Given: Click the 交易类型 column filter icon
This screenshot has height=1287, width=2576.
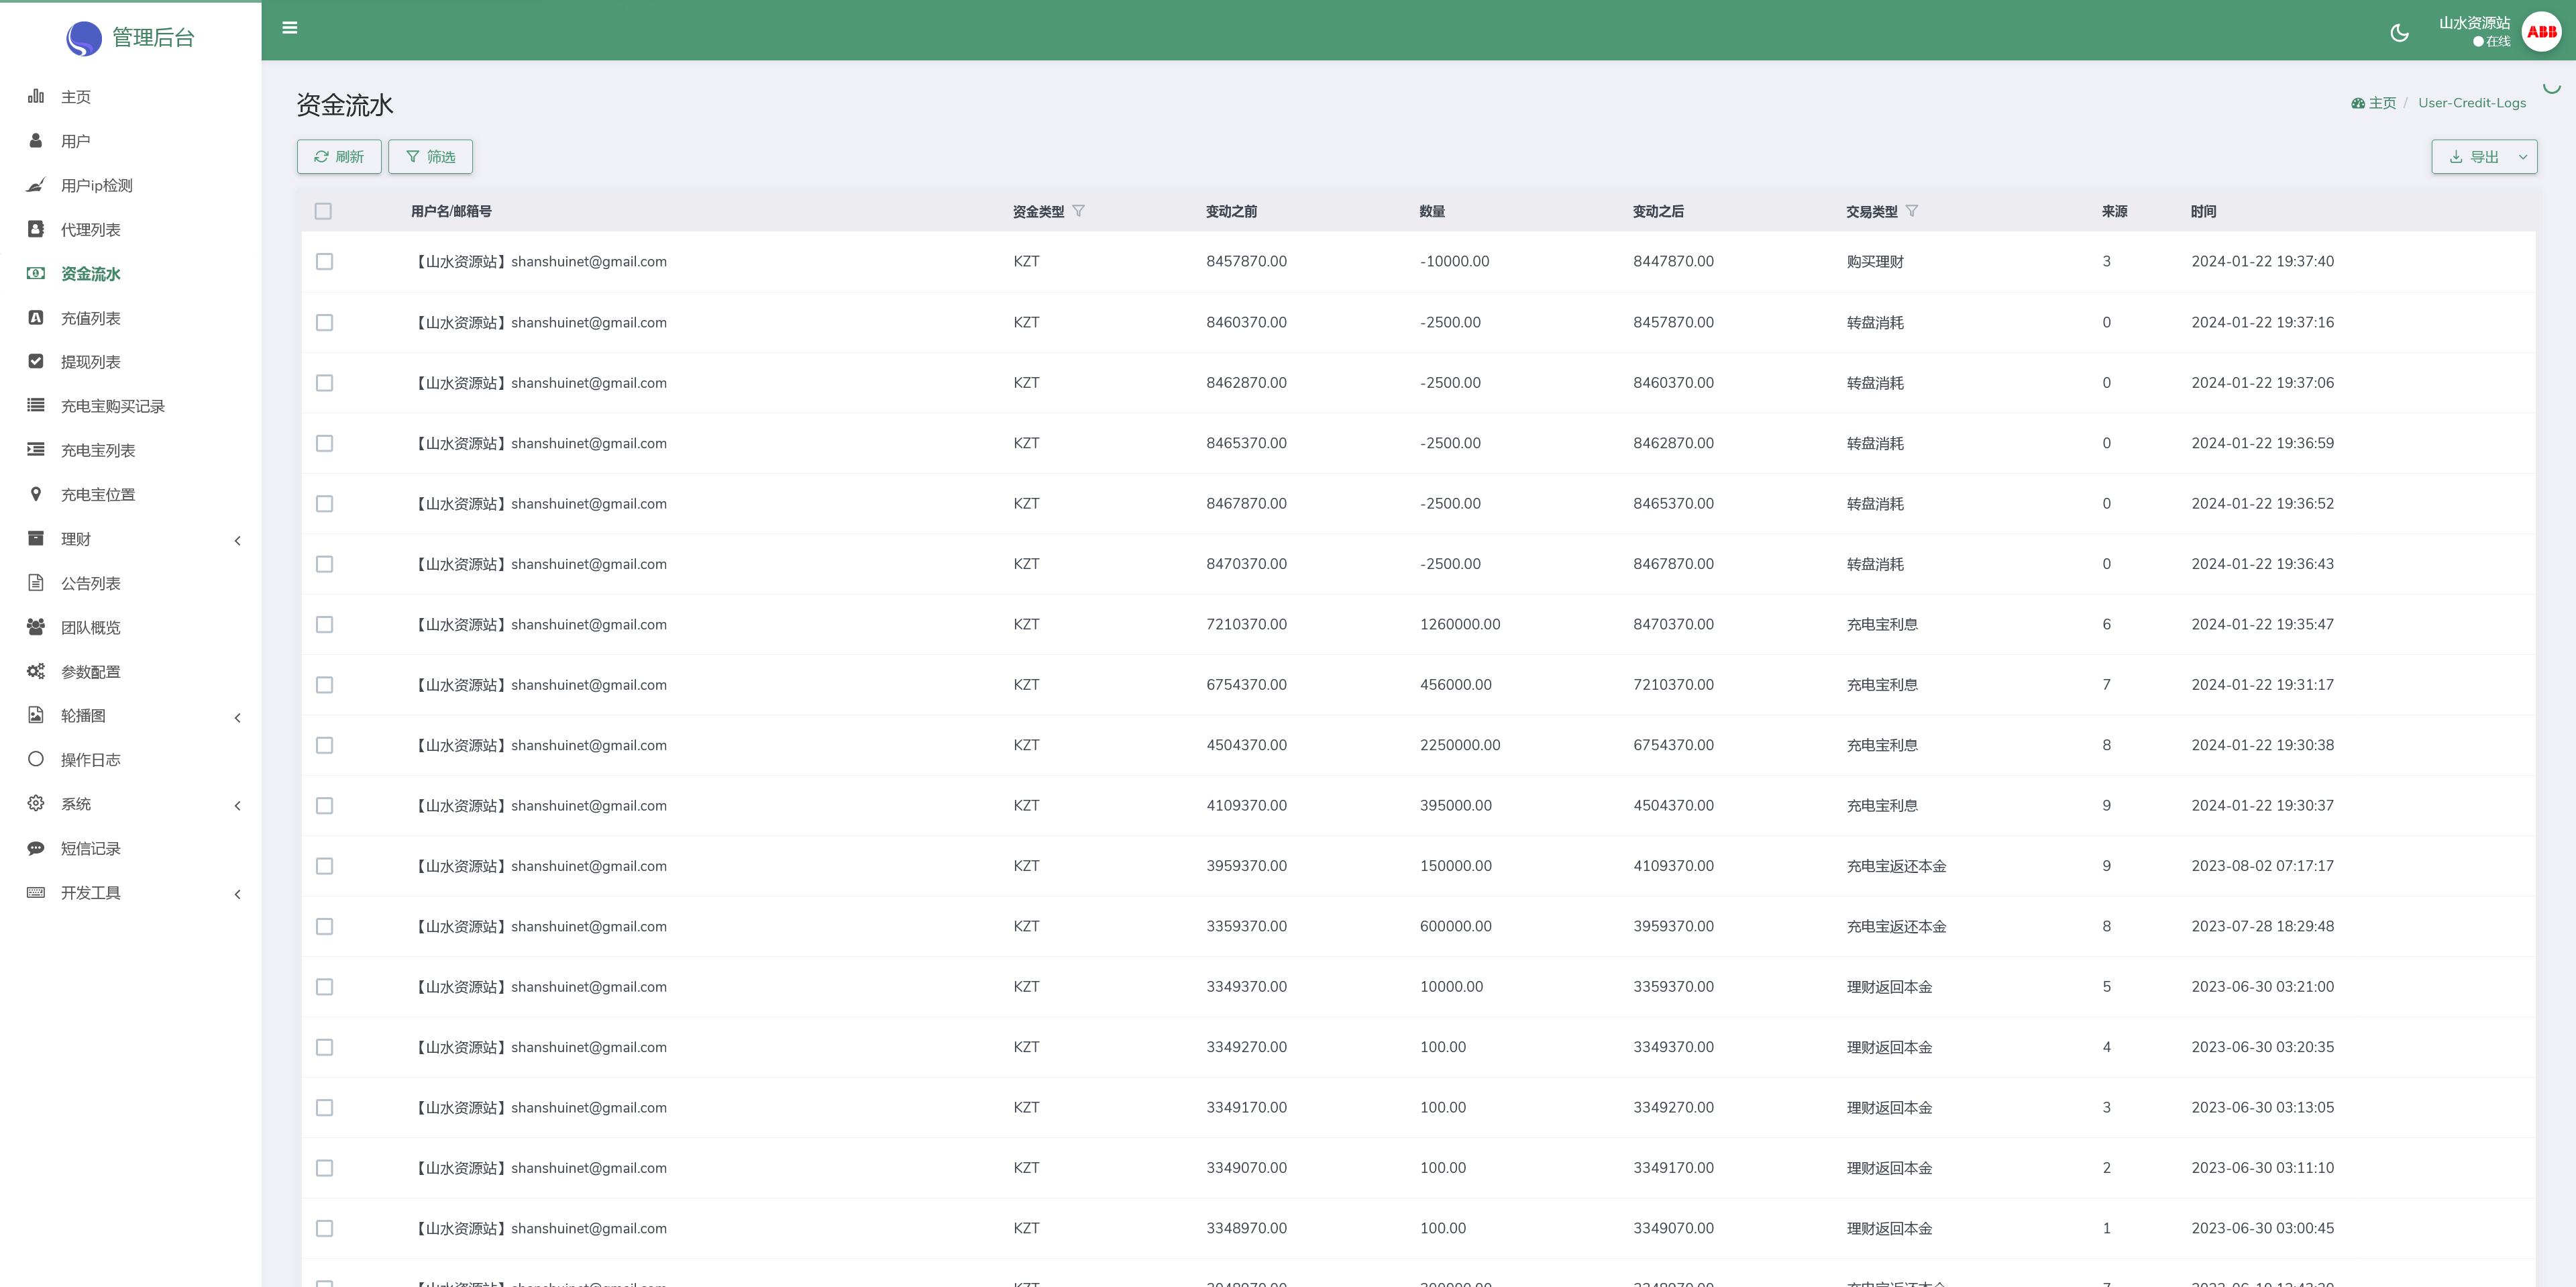Looking at the screenshot, I should click(x=1912, y=211).
